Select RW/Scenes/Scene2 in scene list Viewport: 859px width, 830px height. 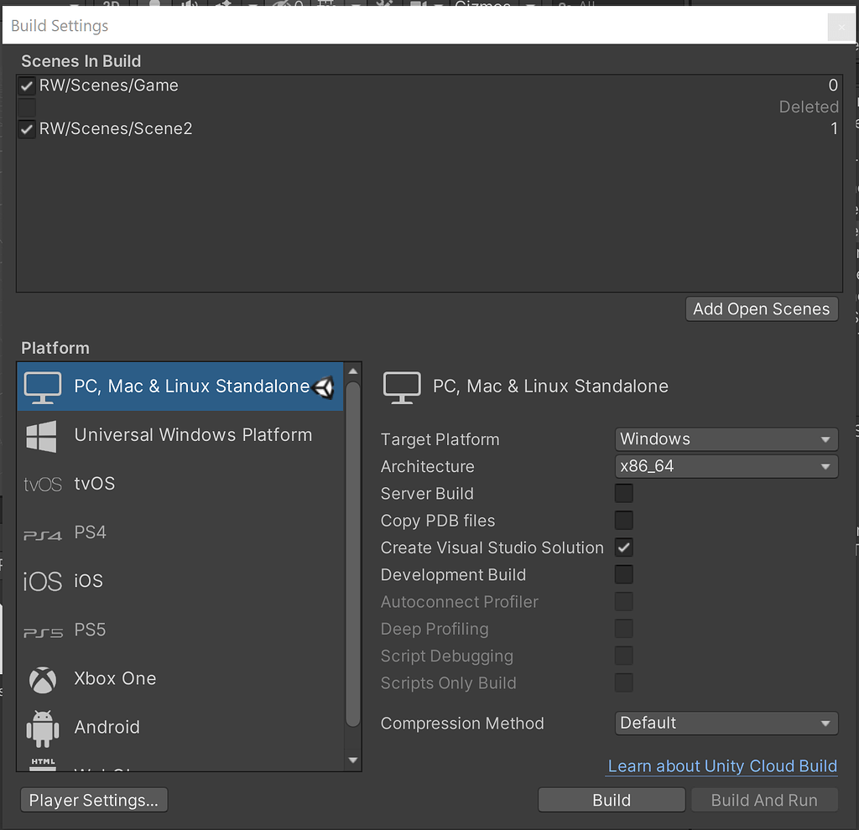(116, 129)
